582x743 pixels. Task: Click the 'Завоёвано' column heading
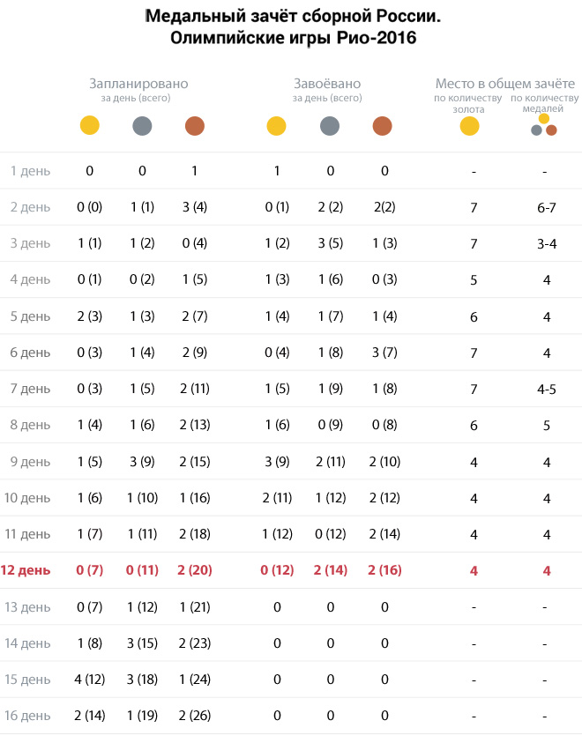327,84
